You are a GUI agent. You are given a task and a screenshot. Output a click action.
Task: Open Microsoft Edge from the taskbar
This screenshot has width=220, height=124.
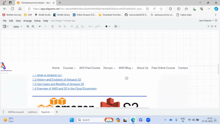[133, 120]
